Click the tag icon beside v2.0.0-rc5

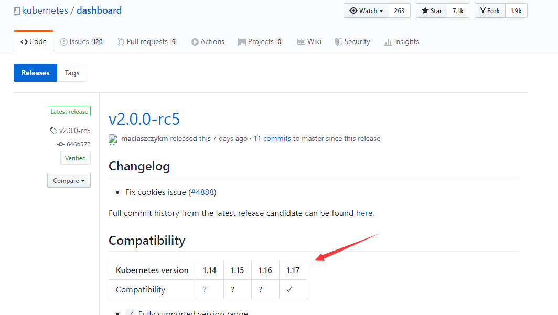tap(53, 131)
